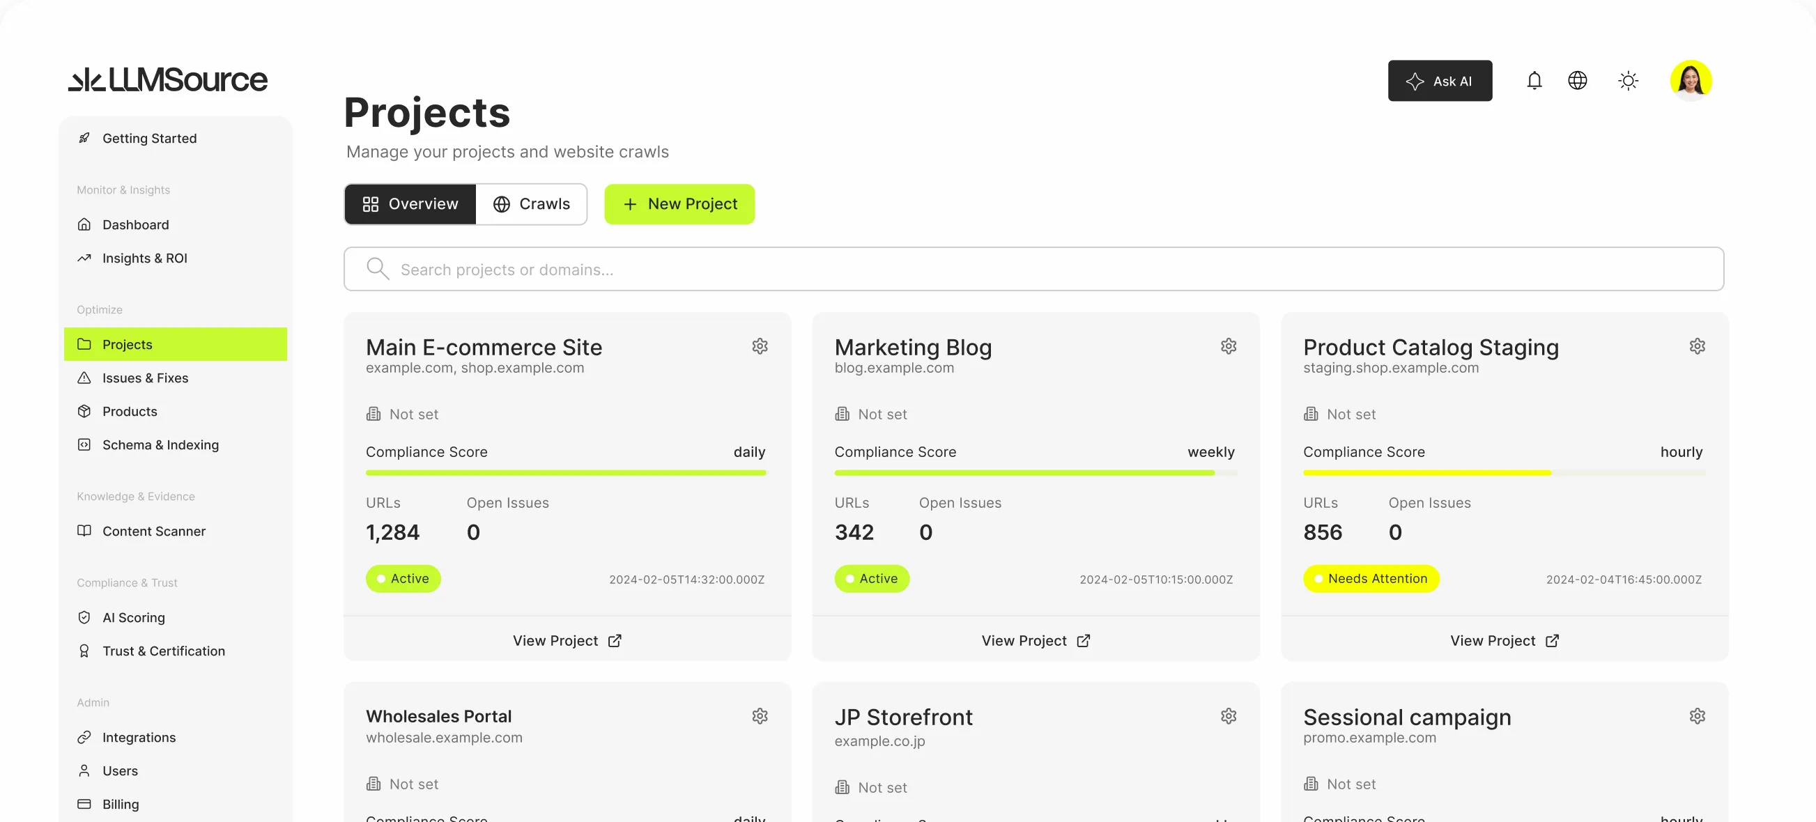This screenshot has height=822, width=1816.
Task: Click the shield icon beside AI Scoring
Action: click(84, 618)
